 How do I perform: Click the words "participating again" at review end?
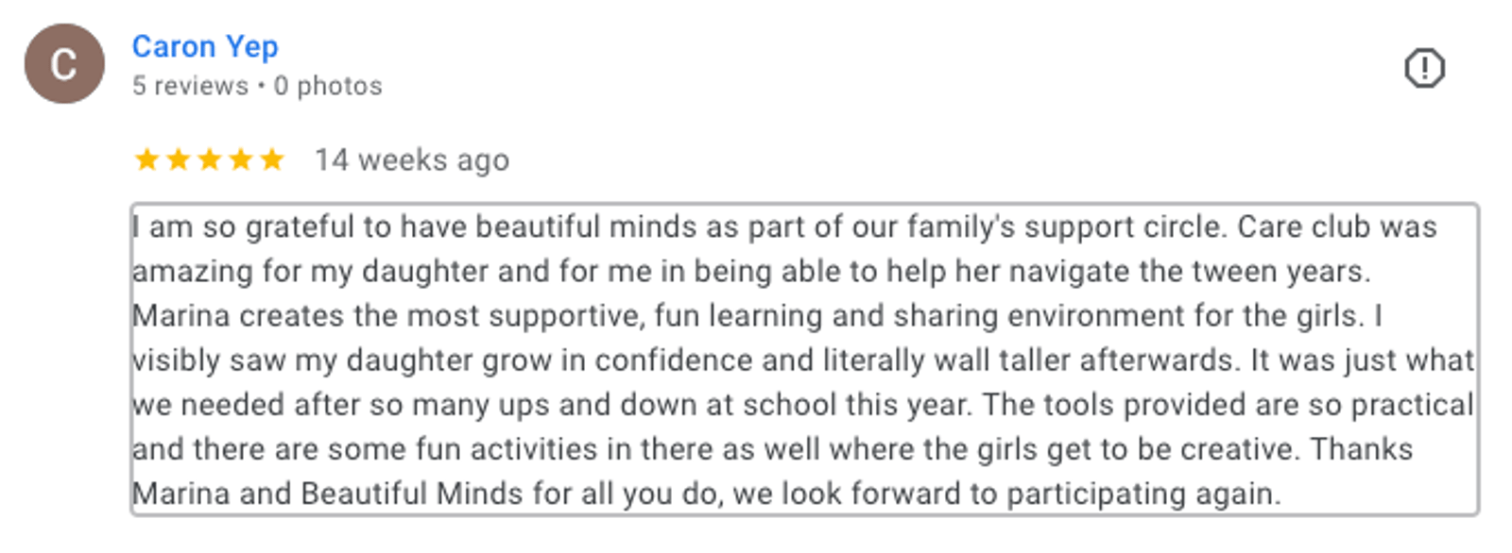1143,494
